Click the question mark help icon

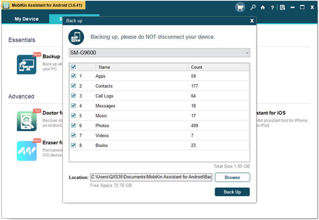pos(272,7)
